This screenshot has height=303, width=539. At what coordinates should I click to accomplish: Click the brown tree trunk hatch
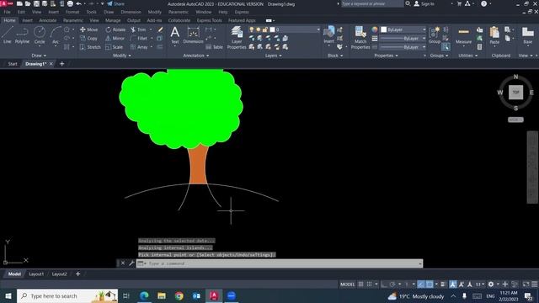click(x=199, y=165)
